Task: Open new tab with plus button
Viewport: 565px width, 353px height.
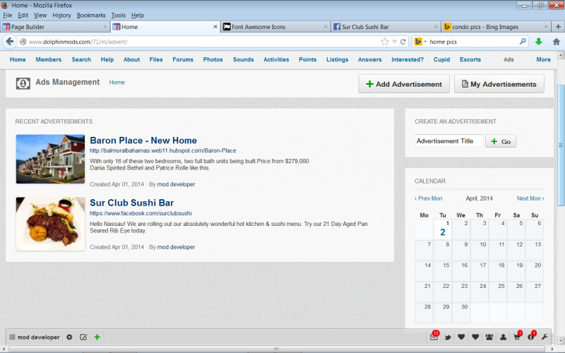Action: point(558,27)
